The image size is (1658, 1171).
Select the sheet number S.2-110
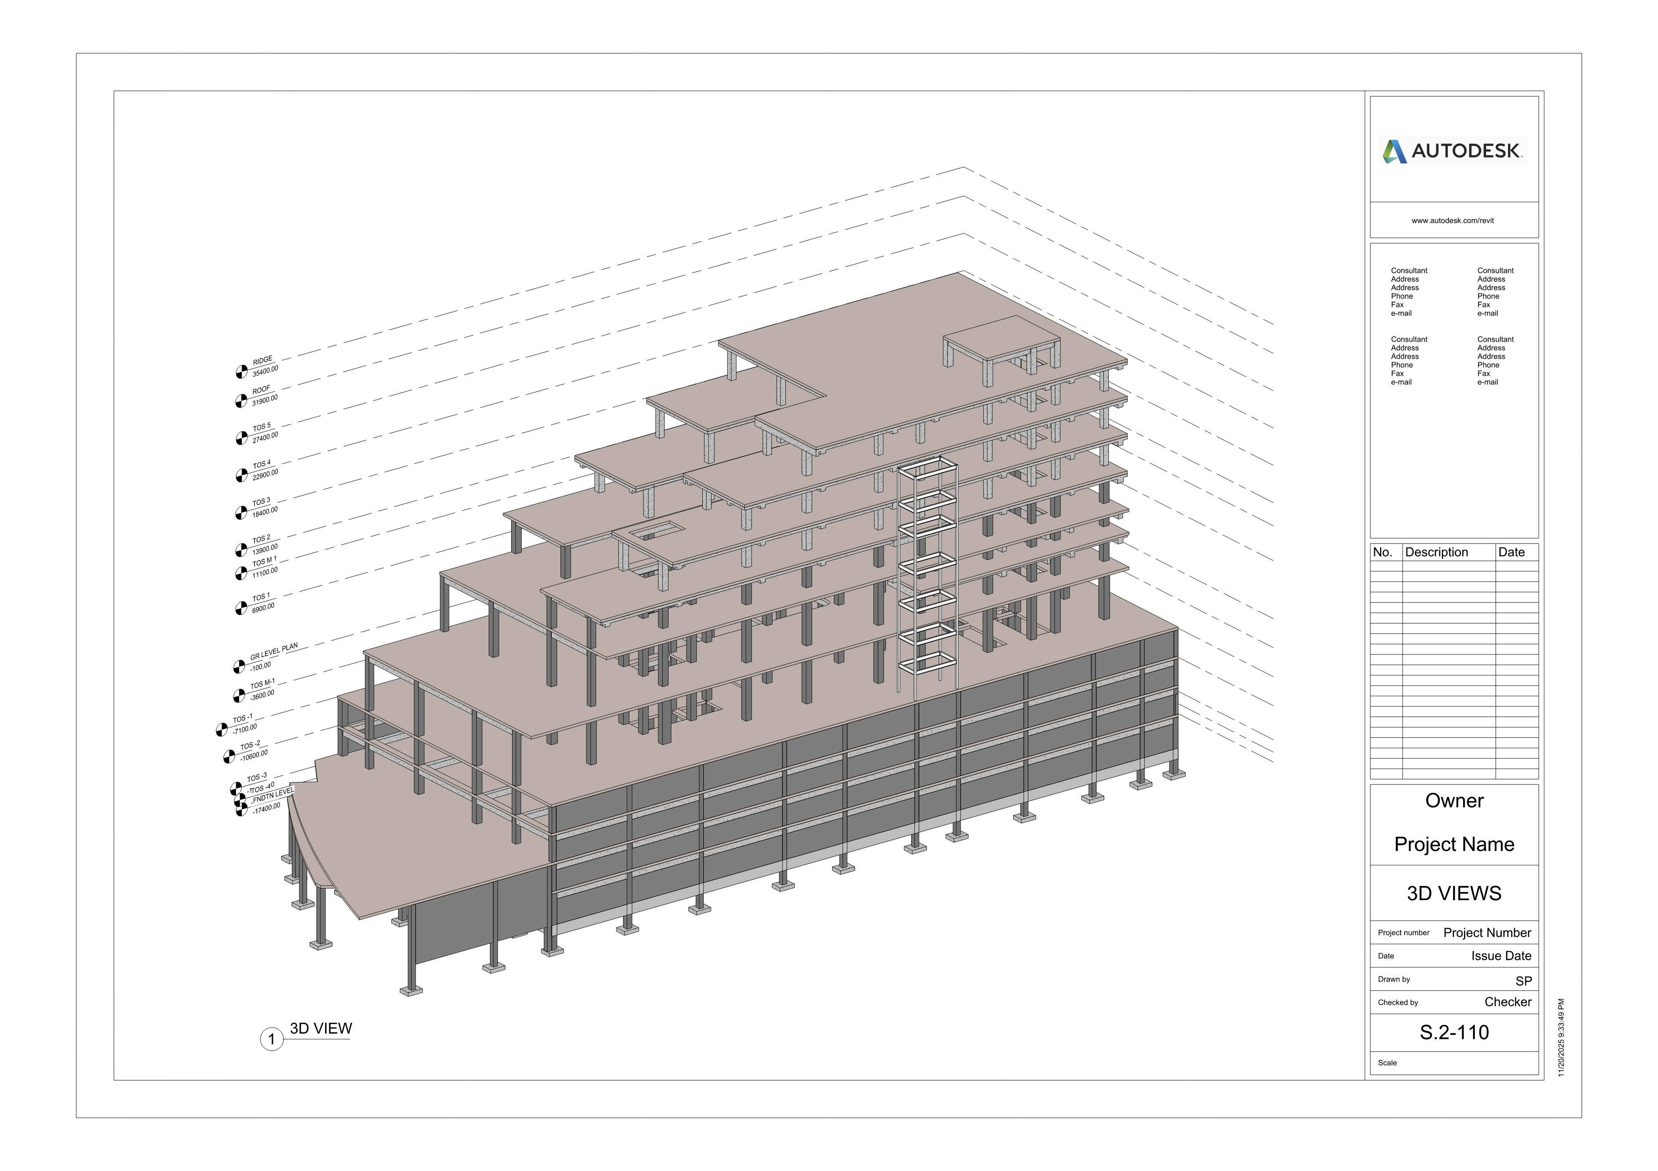point(1454,1032)
